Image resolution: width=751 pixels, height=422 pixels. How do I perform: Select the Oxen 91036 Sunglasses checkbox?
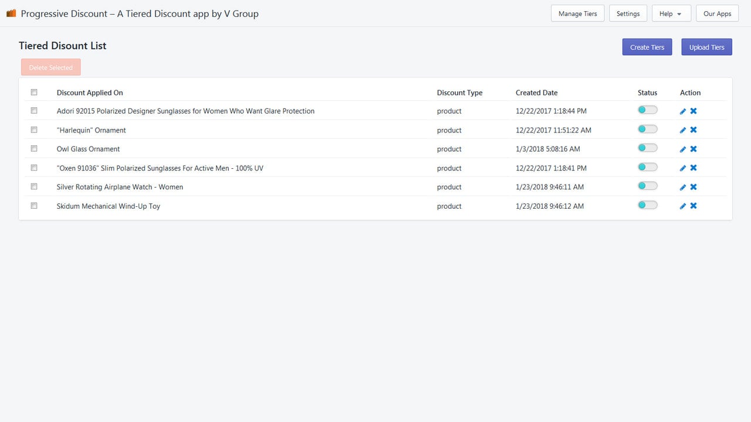[34, 168]
